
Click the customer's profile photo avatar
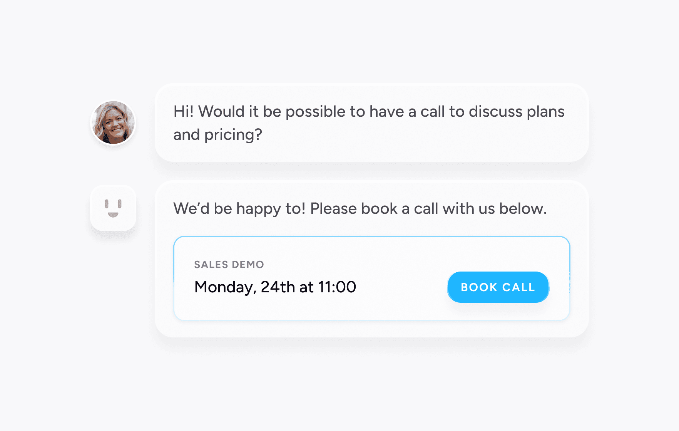tap(113, 123)
